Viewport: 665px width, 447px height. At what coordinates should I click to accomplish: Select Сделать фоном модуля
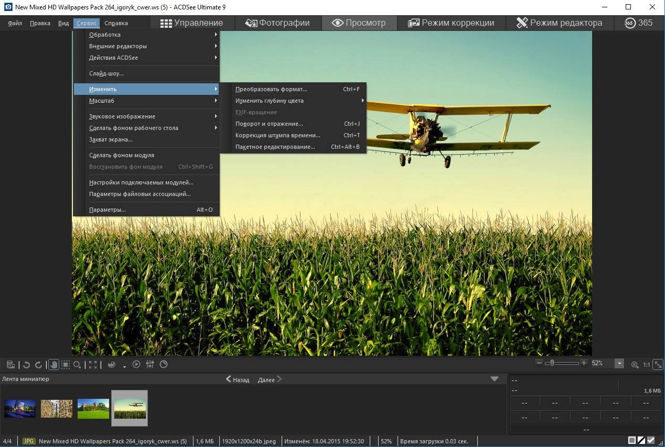[146, 155]
